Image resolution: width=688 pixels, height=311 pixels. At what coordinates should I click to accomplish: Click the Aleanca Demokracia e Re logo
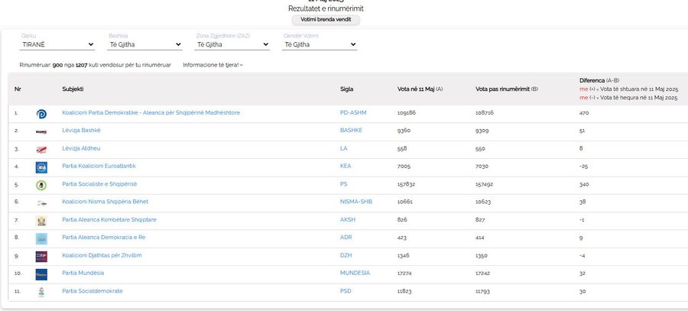[41, 238]
